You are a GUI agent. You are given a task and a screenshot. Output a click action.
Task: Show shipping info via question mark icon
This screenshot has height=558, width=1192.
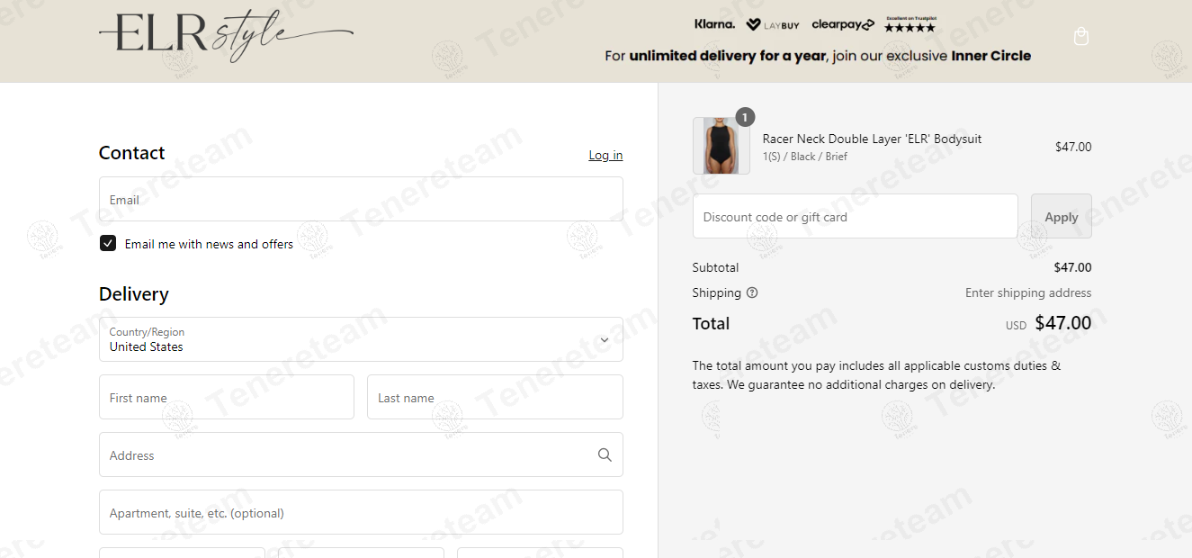752,292
